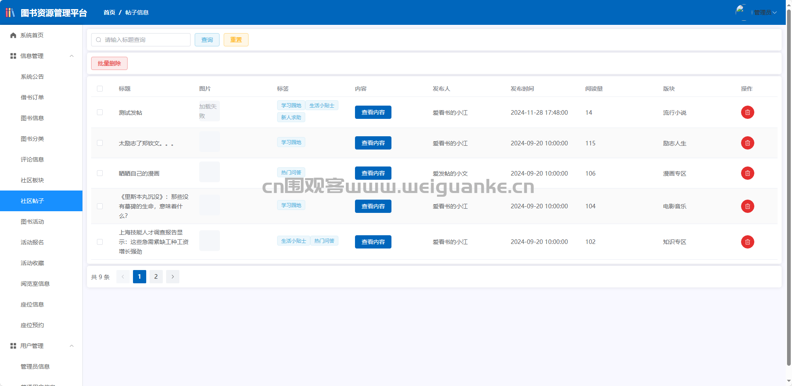
Task: Open 图书活动 in sidebar
Action: [x=41, y=222]
